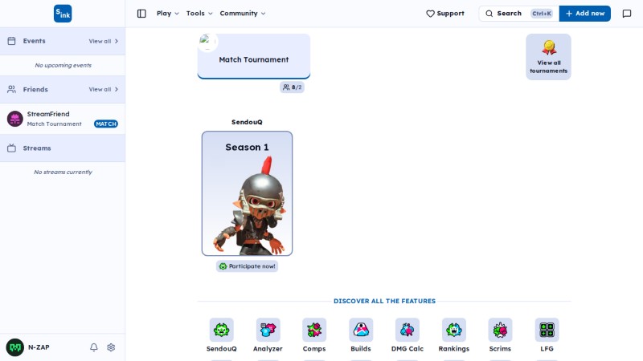Screen dimensions: 643x361
Task: Click the StreamFriend name text
Action: tap(48, 114)
